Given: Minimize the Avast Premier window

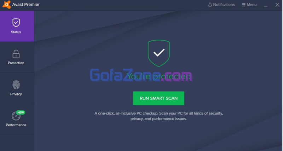Looking at the screenshot, I should point(266,5).
